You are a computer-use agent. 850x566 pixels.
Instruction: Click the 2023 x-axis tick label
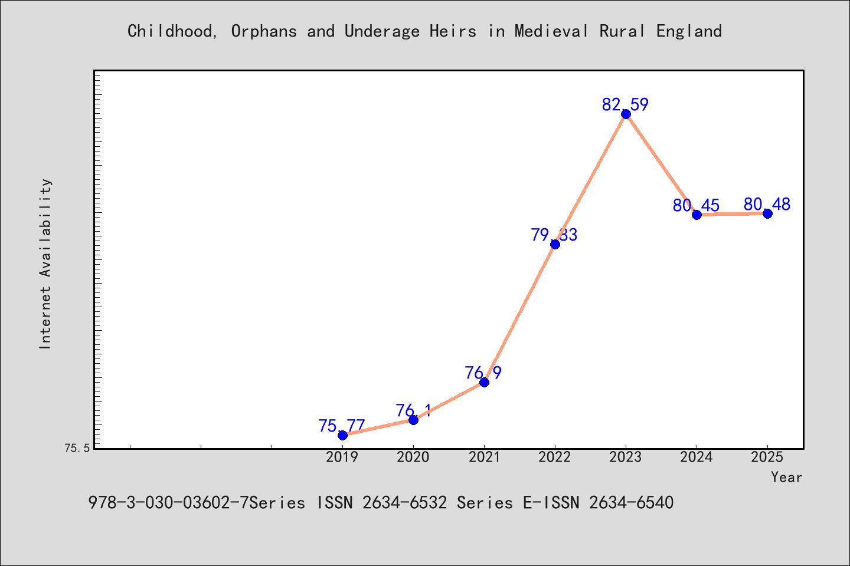click(626, 457)
